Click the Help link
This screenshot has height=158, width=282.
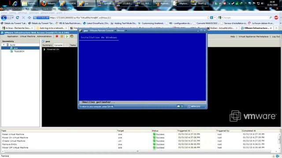pyautogui.click(x=233, y=36)
